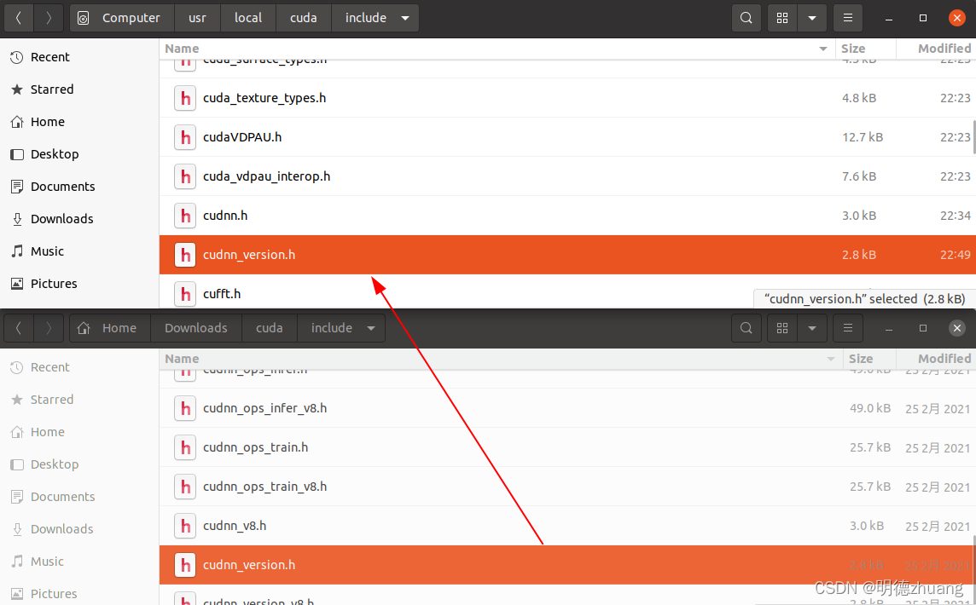
Task: Click the Starred star icon in the usr/local/cuda window sidebar
Action: 17,89
